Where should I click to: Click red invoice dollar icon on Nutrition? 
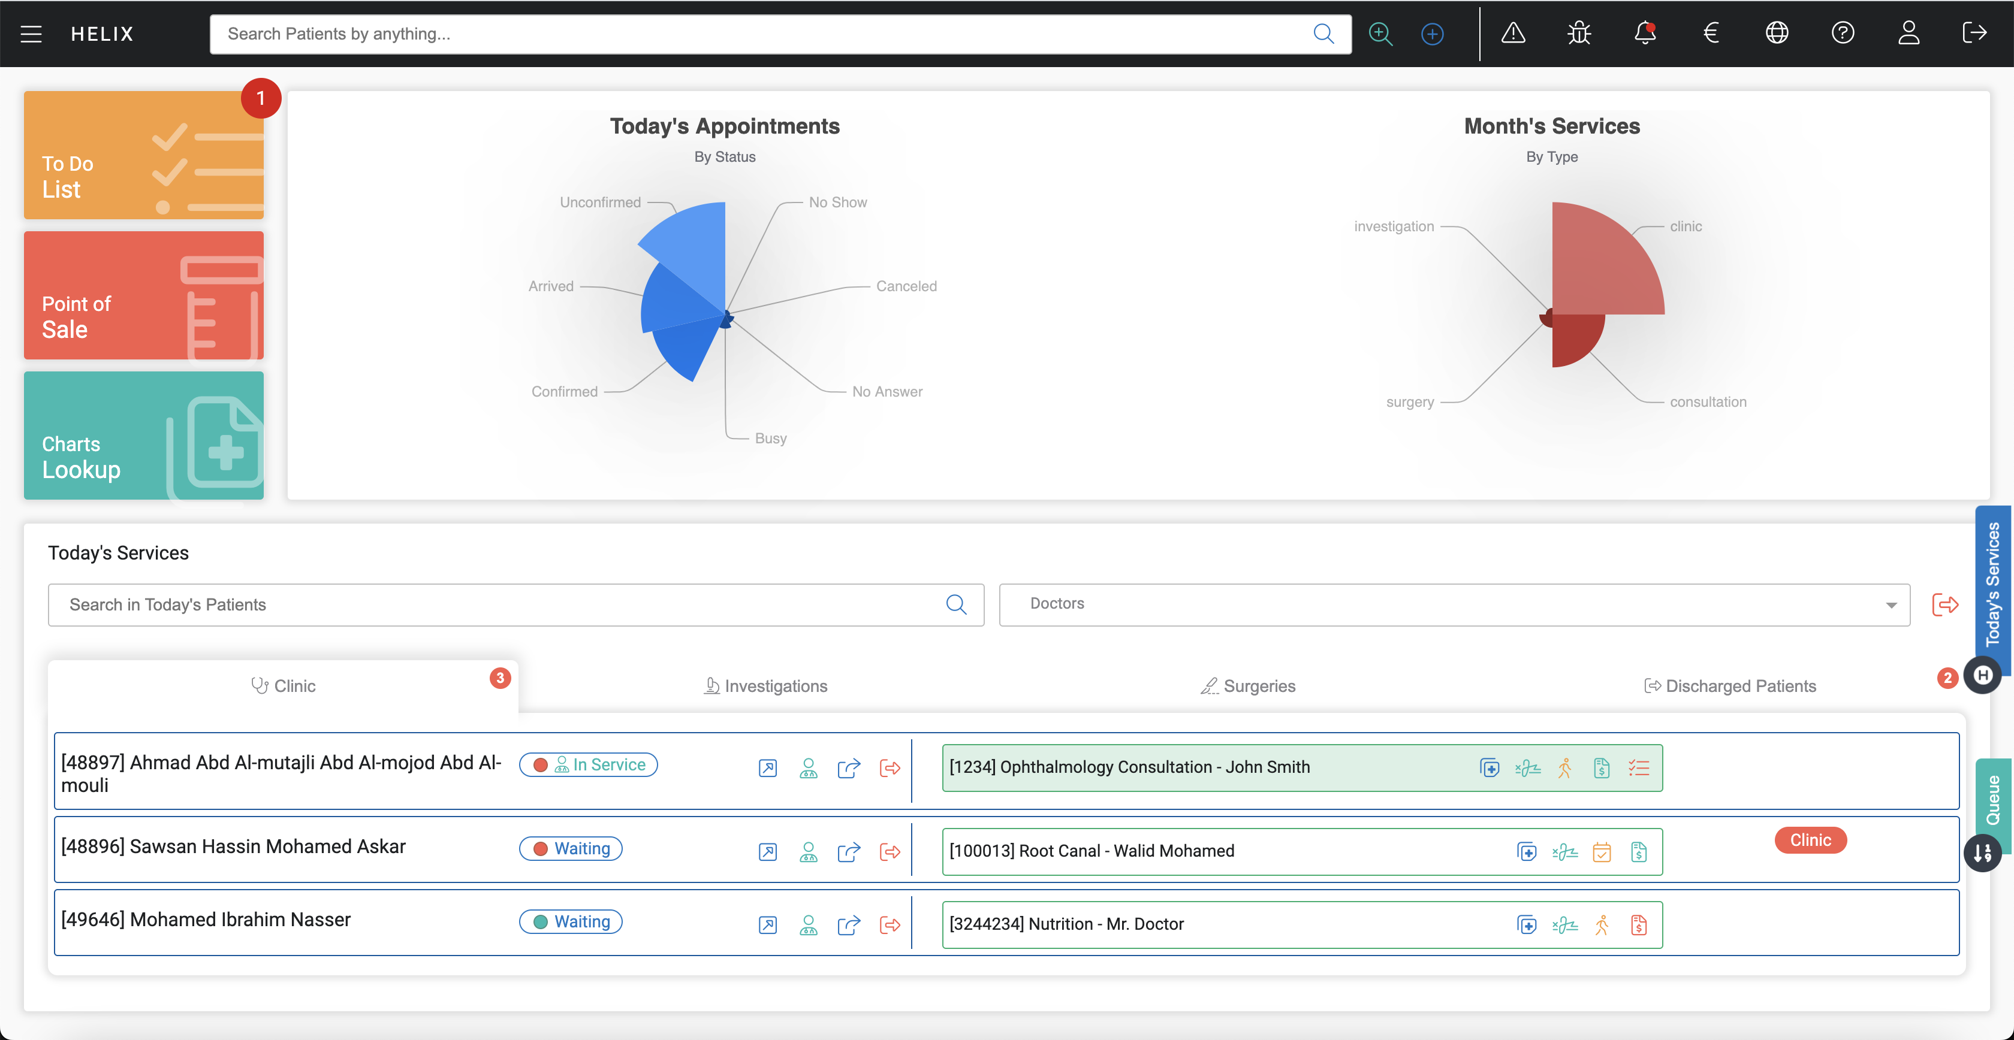pyautogui.click(x=1639, y=925)
